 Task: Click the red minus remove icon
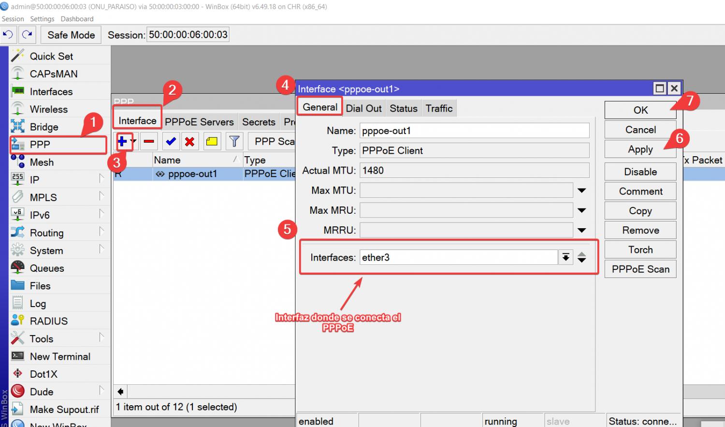pos(149,141)
